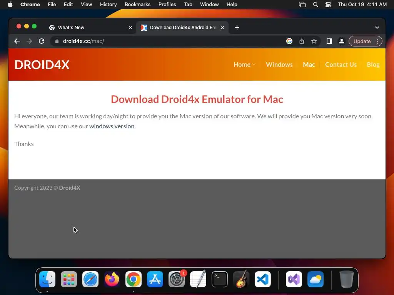Follow the windows version link
The width and height of the screenshot is (394, 295).
tap(112, 126)
